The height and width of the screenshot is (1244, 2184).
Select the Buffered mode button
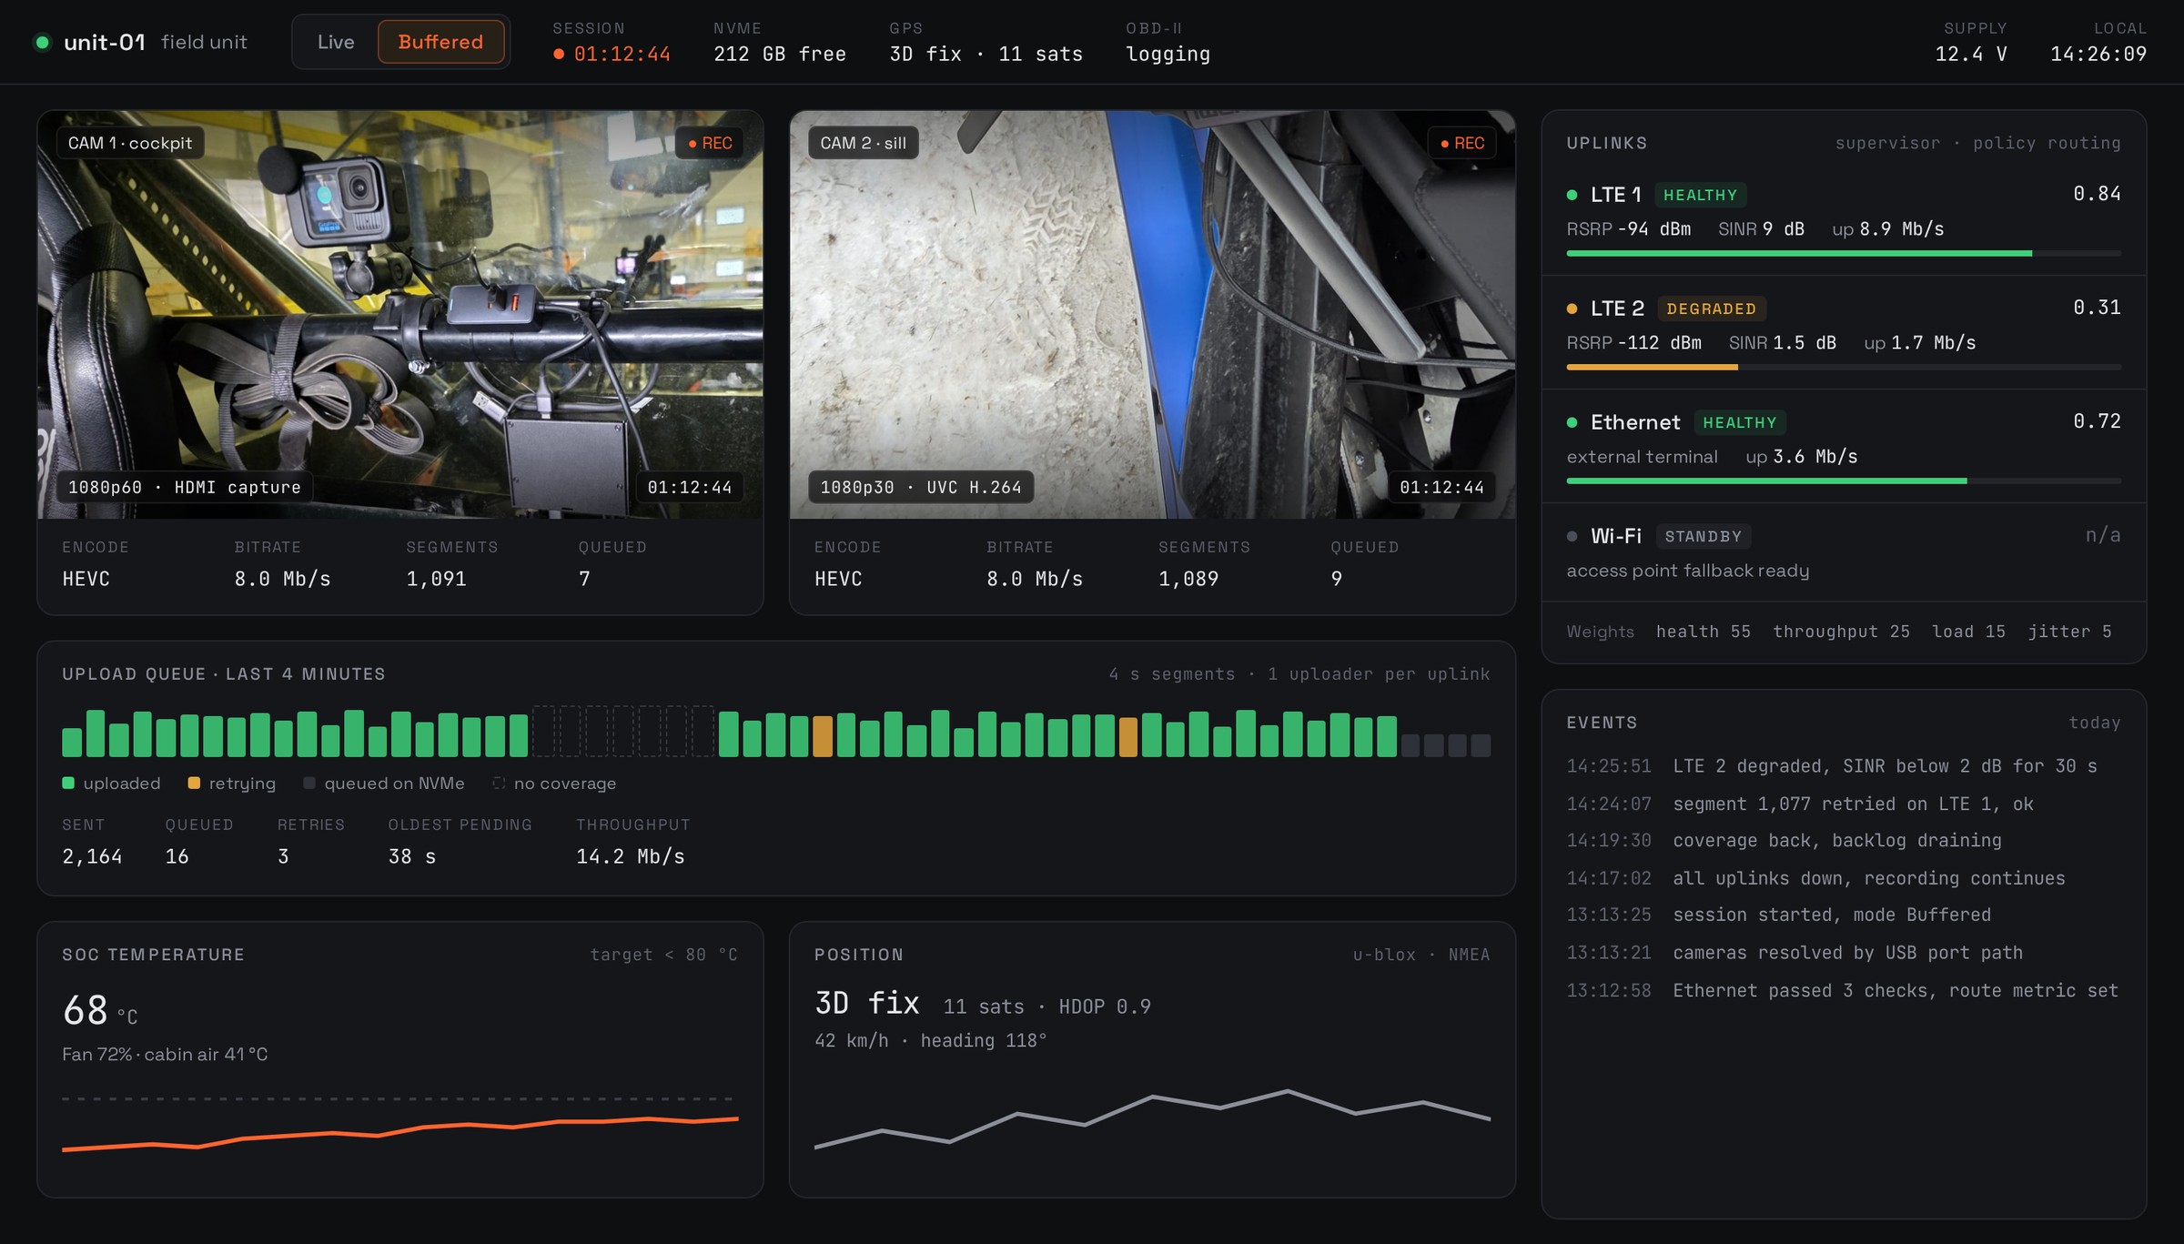pos(440,42)
